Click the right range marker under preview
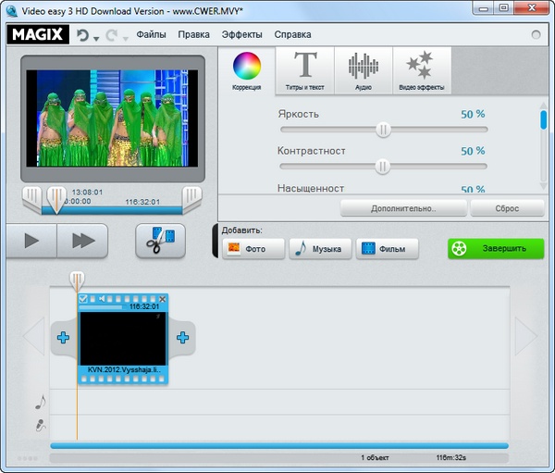This screenshot has width=555, height=473. coord(191,199)
